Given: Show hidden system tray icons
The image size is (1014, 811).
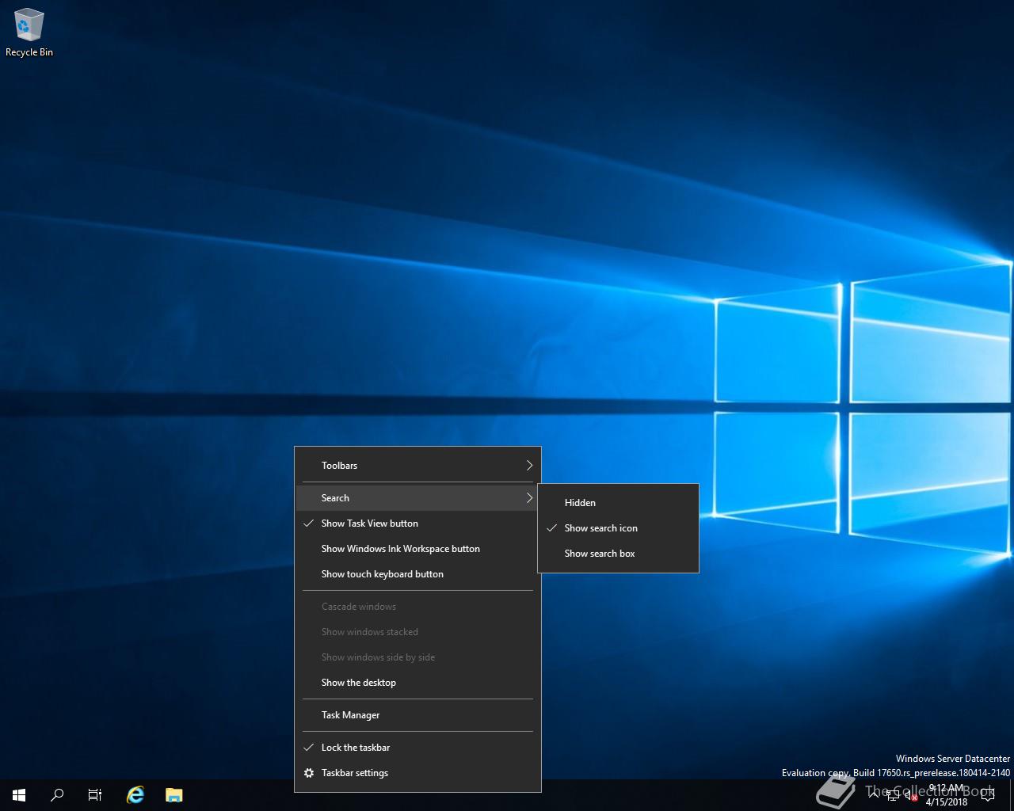Looking at the screenshot, I should pyautogui.click(x=873, y=795).
